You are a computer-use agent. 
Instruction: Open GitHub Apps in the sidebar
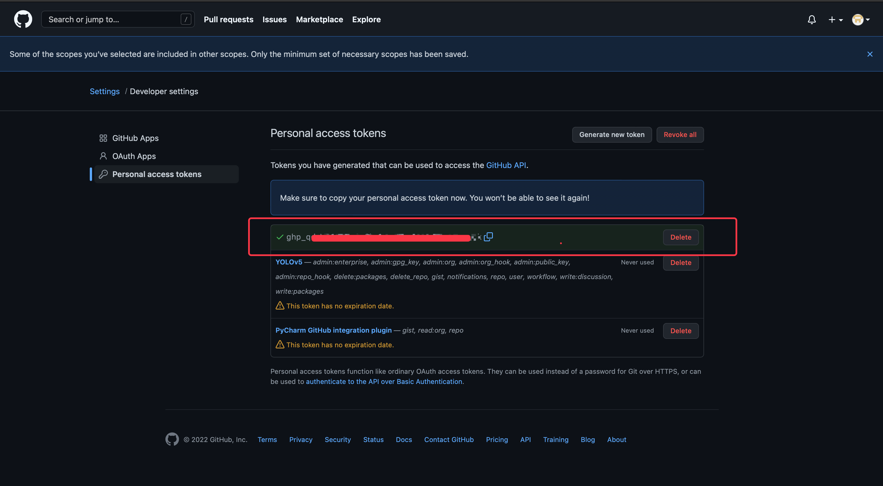click(135, 138)
